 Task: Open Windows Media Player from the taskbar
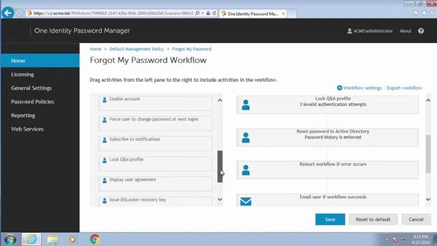73,239
